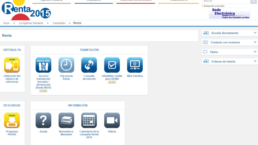Expand Enlaces de interés section
The image size is (258, 145).
coord(230,61)
